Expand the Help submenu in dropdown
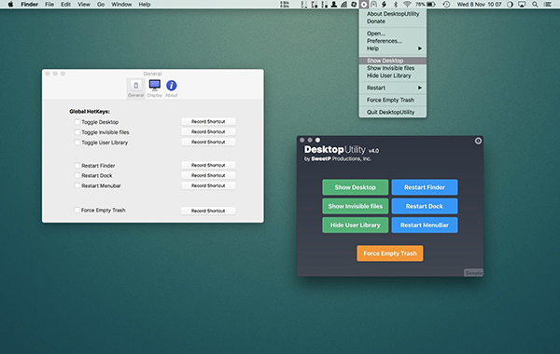 393,48
